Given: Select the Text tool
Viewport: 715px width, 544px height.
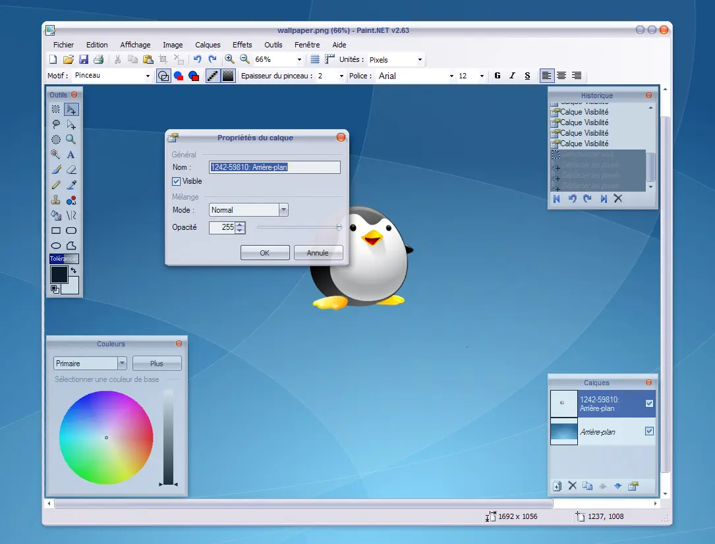Looking at the screenshot, I should [71, 155].
